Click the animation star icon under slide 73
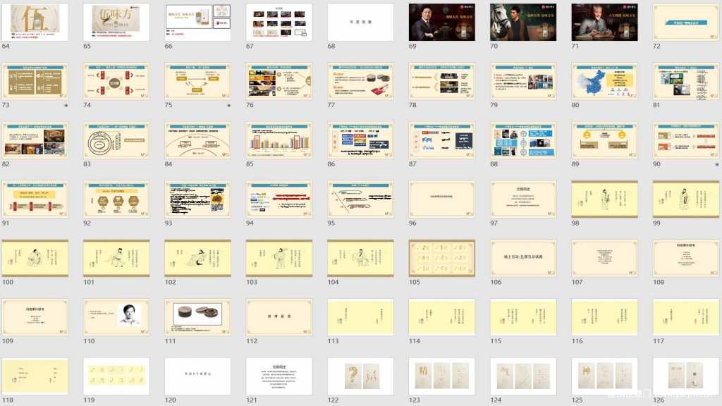Screen dimensions: 722x406 click(x=66, y=106)
